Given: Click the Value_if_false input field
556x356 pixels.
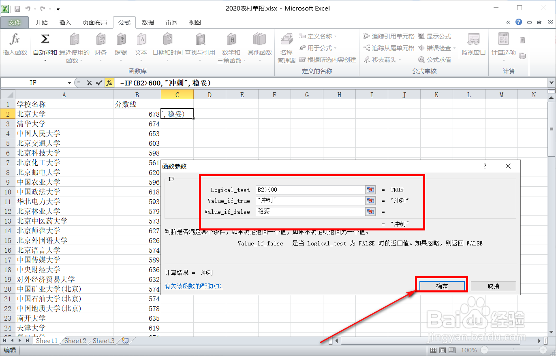Looking at the screenshot, I should coord(310,211).
